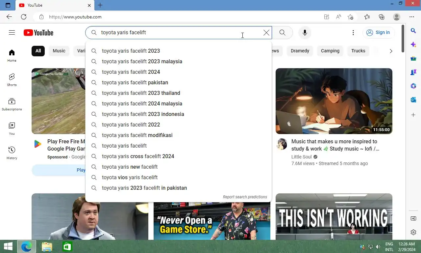
Task: Choose suggestion 'toyota yaris facelift 2023'
Action: pos(179,51)
